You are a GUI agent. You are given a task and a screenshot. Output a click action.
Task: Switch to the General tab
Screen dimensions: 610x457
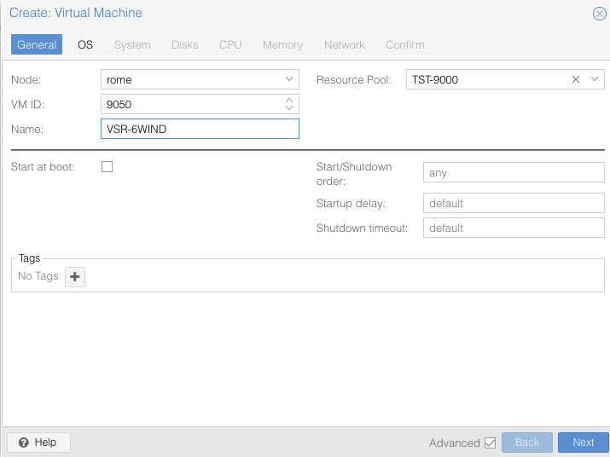point(37,44)
